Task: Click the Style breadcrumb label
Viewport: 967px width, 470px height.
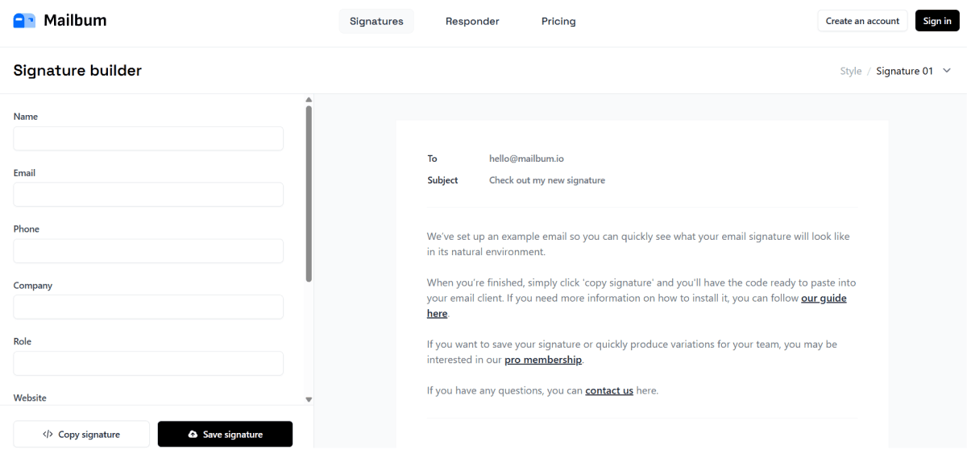Action: pos(851,71)
